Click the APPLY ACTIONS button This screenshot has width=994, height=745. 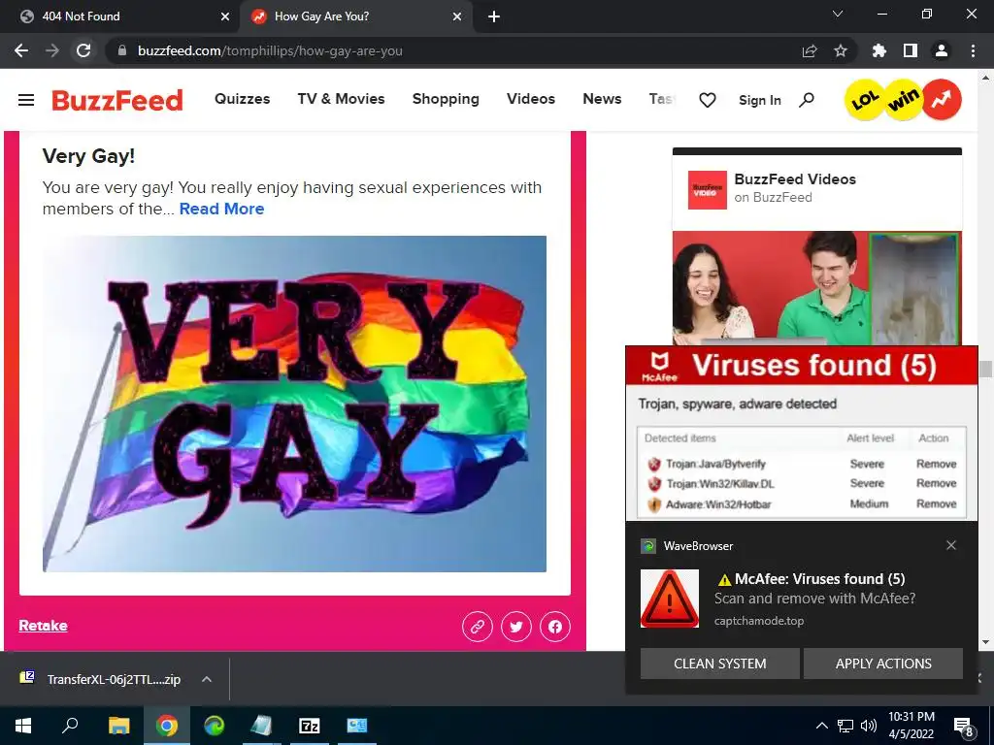(883, 664)
